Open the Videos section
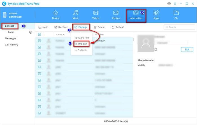Viewport: 197px width, 125px height. (x=96, y=15)
